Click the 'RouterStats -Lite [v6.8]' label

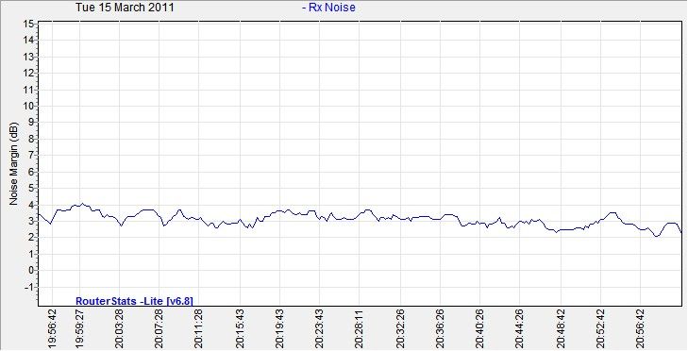coord(134,301)
